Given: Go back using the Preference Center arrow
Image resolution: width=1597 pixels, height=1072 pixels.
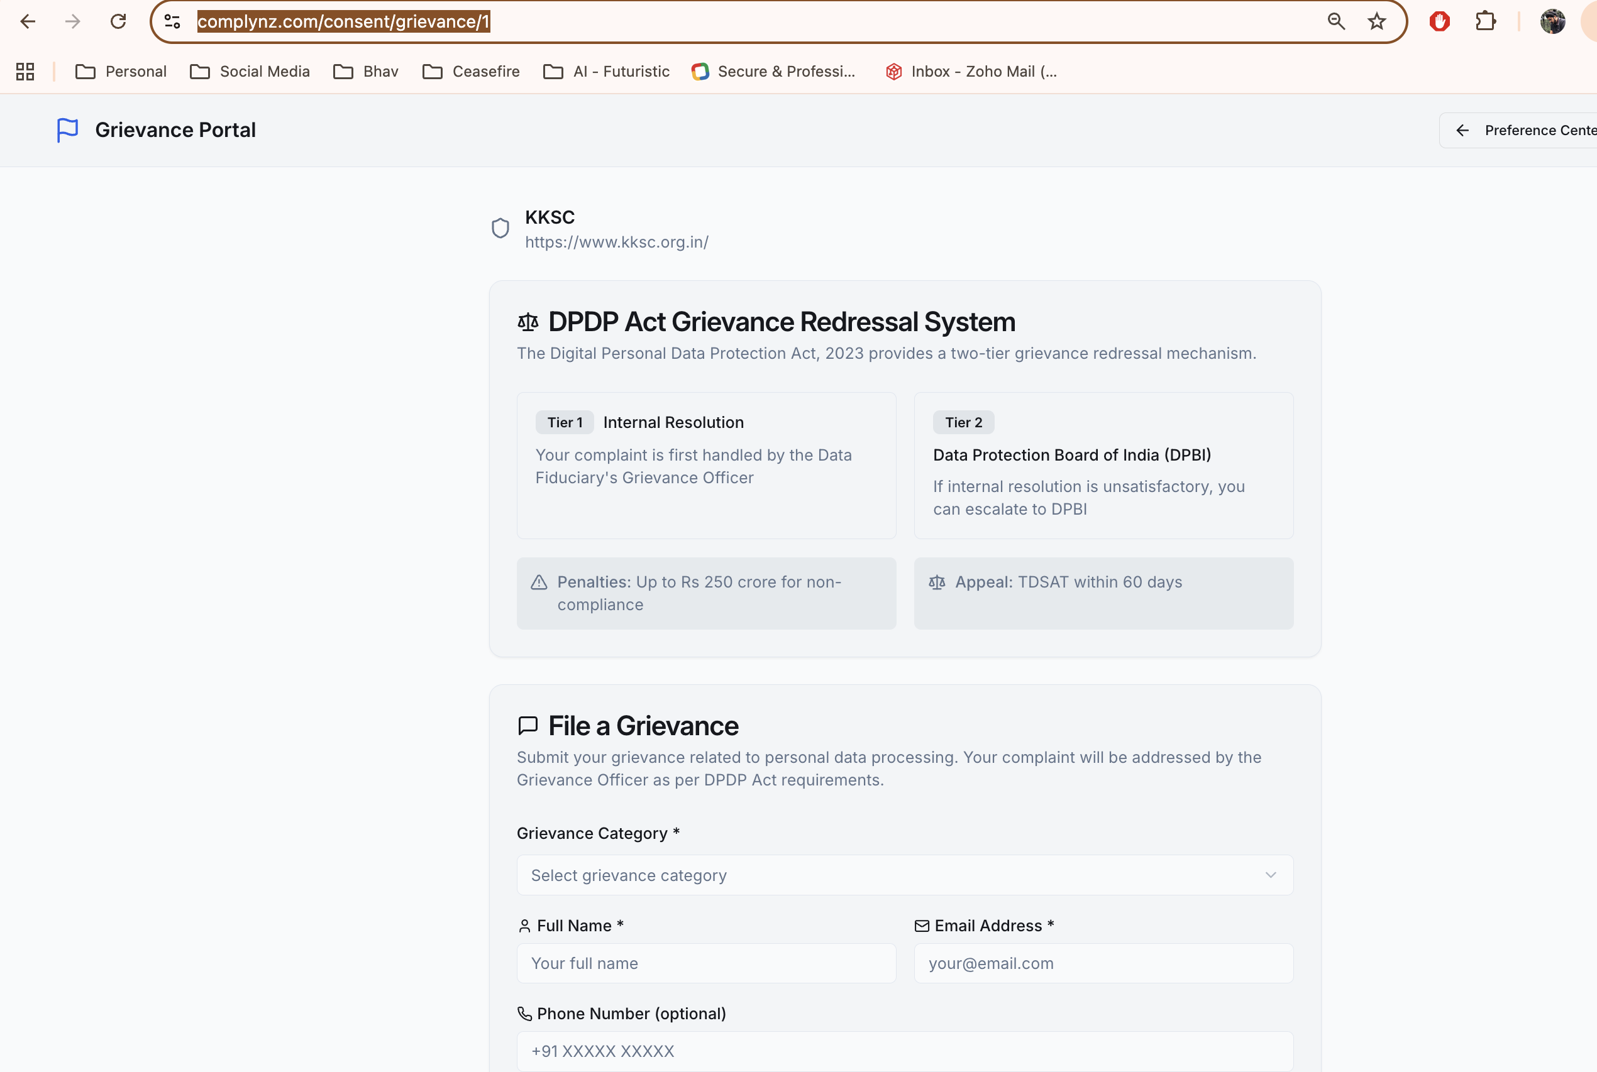Looking at the screenshot, I should (x=1463, y=130).
